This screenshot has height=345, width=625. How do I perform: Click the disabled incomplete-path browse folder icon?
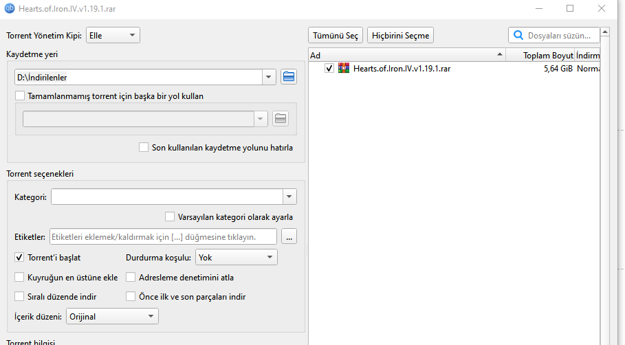tap(281, 119)
